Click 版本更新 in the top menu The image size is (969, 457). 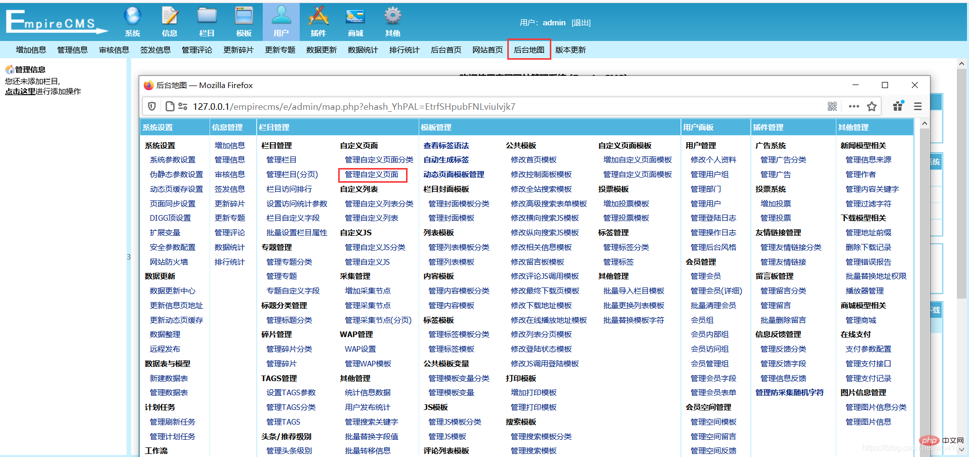pyautogui.click(x=570, y=50)
